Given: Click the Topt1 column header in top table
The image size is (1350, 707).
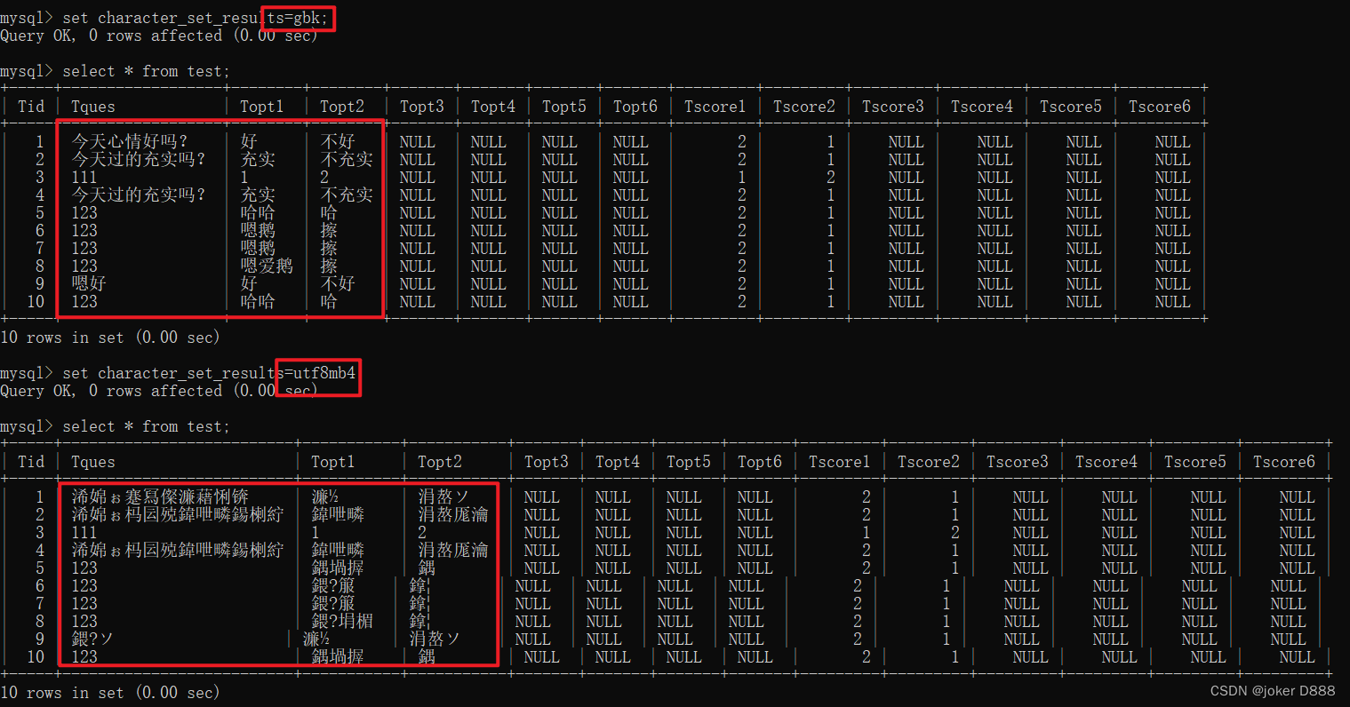Looking at the screenshot, I should [261, 106].
